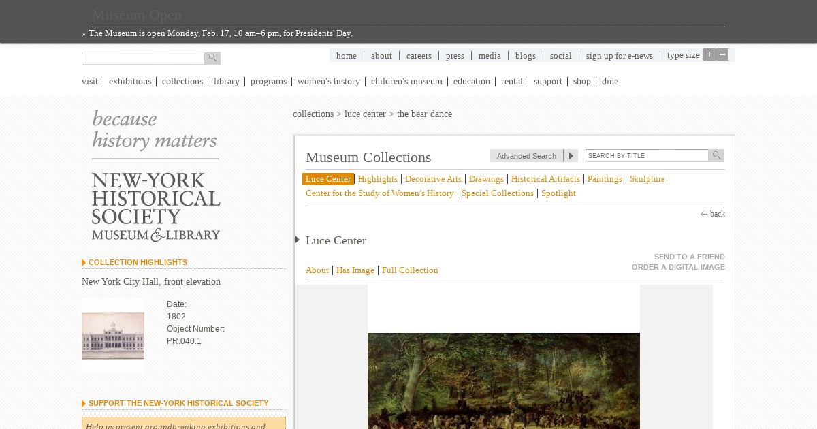Open children's museum section
817x429 pixels.
[x=406, y=82]
